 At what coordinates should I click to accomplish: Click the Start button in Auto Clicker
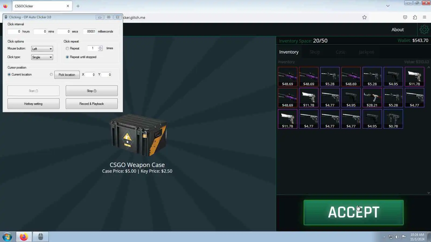pyautogui.click(x=33, y=91)
